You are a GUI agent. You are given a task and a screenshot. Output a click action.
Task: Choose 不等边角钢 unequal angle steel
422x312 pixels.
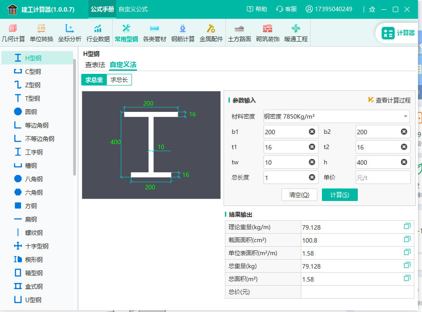tap(37, 138)
